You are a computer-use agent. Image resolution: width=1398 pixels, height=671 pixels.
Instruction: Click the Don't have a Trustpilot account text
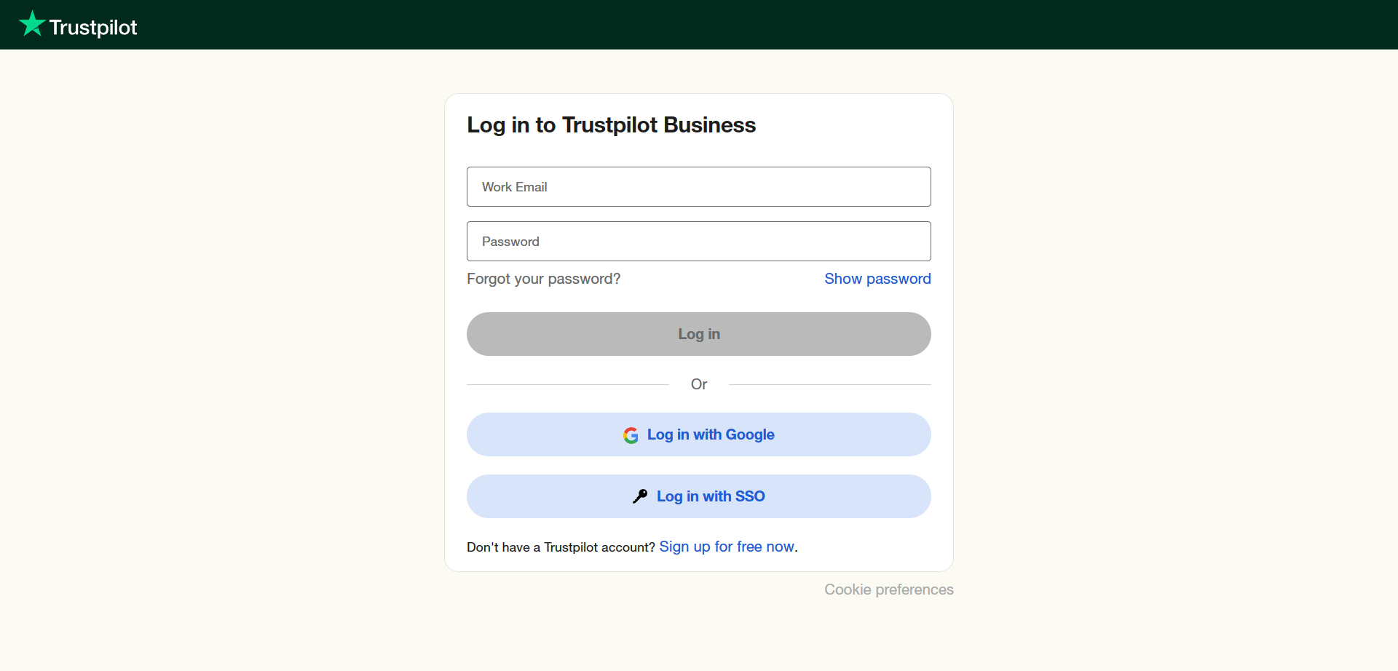coord(561,547)
